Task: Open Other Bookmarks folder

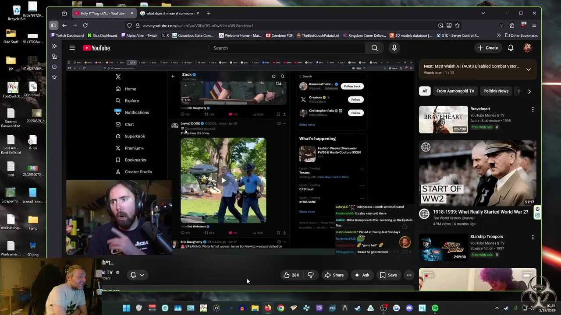Action: click(x=521, y=35)
